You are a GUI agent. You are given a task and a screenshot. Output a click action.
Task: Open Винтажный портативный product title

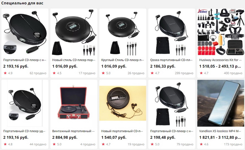(73, 131)
